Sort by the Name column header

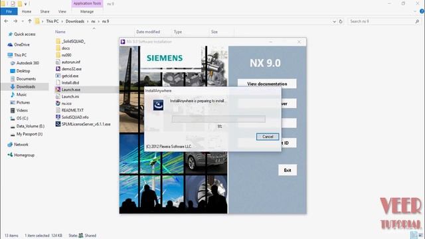coord(60,32)
